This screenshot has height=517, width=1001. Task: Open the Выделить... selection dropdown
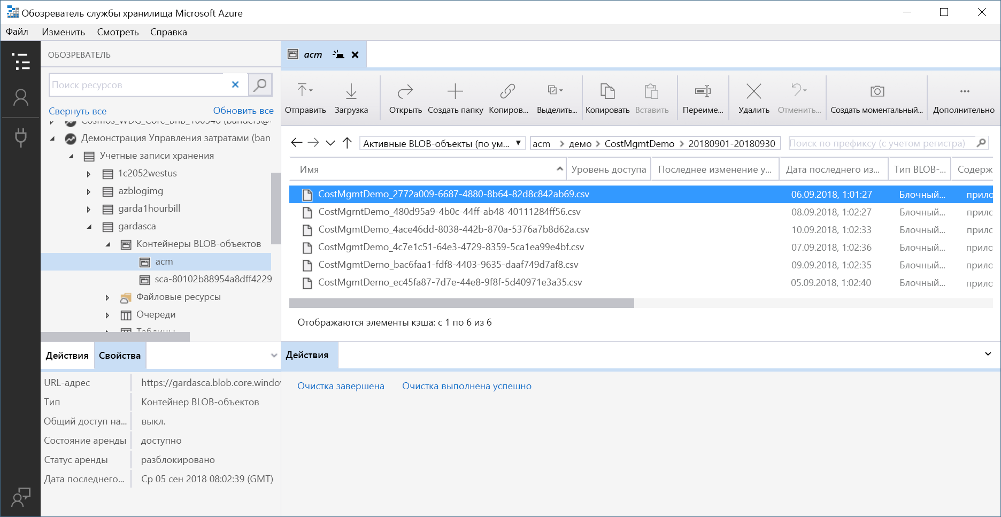pos(557,98)
